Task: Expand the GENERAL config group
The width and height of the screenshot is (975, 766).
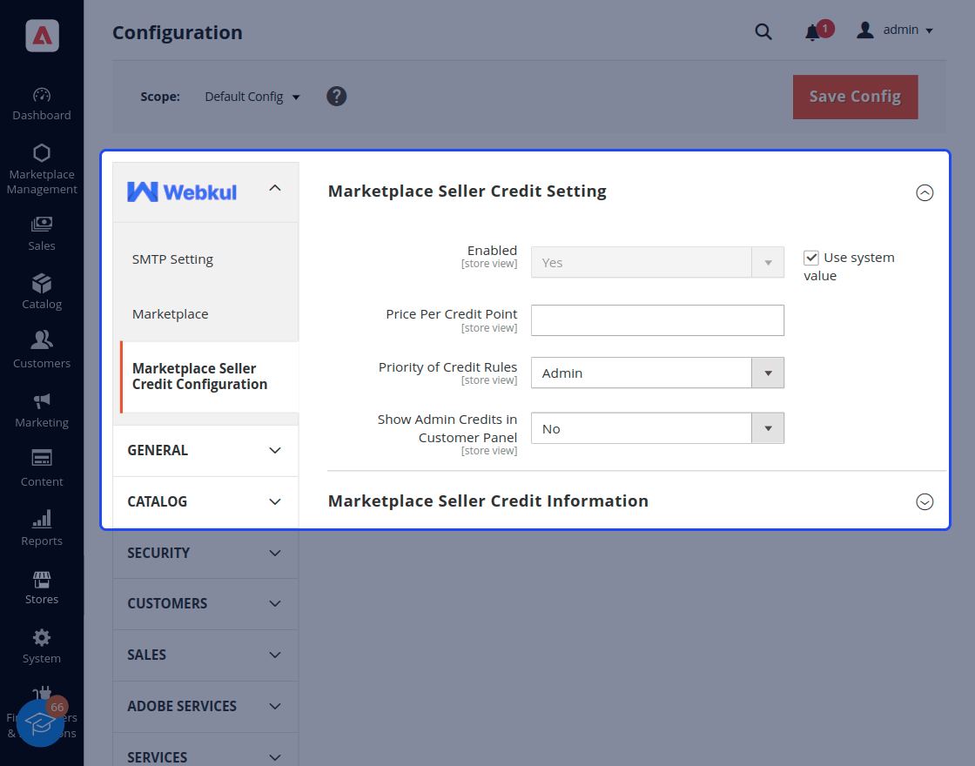Action: pyautogui.click(x=205, y=451)
